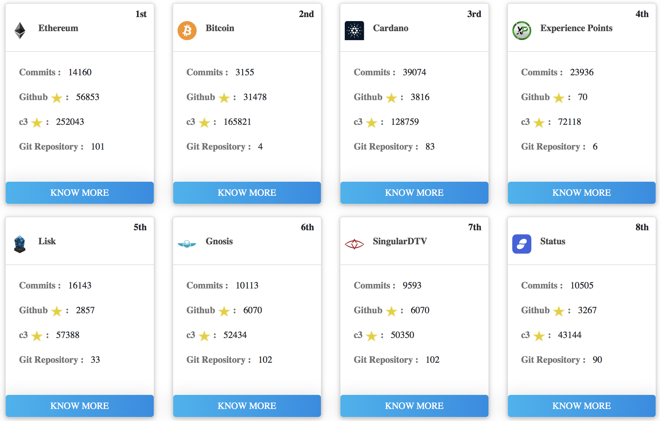Click Lisk Github stars value 2857

(85, 310)
